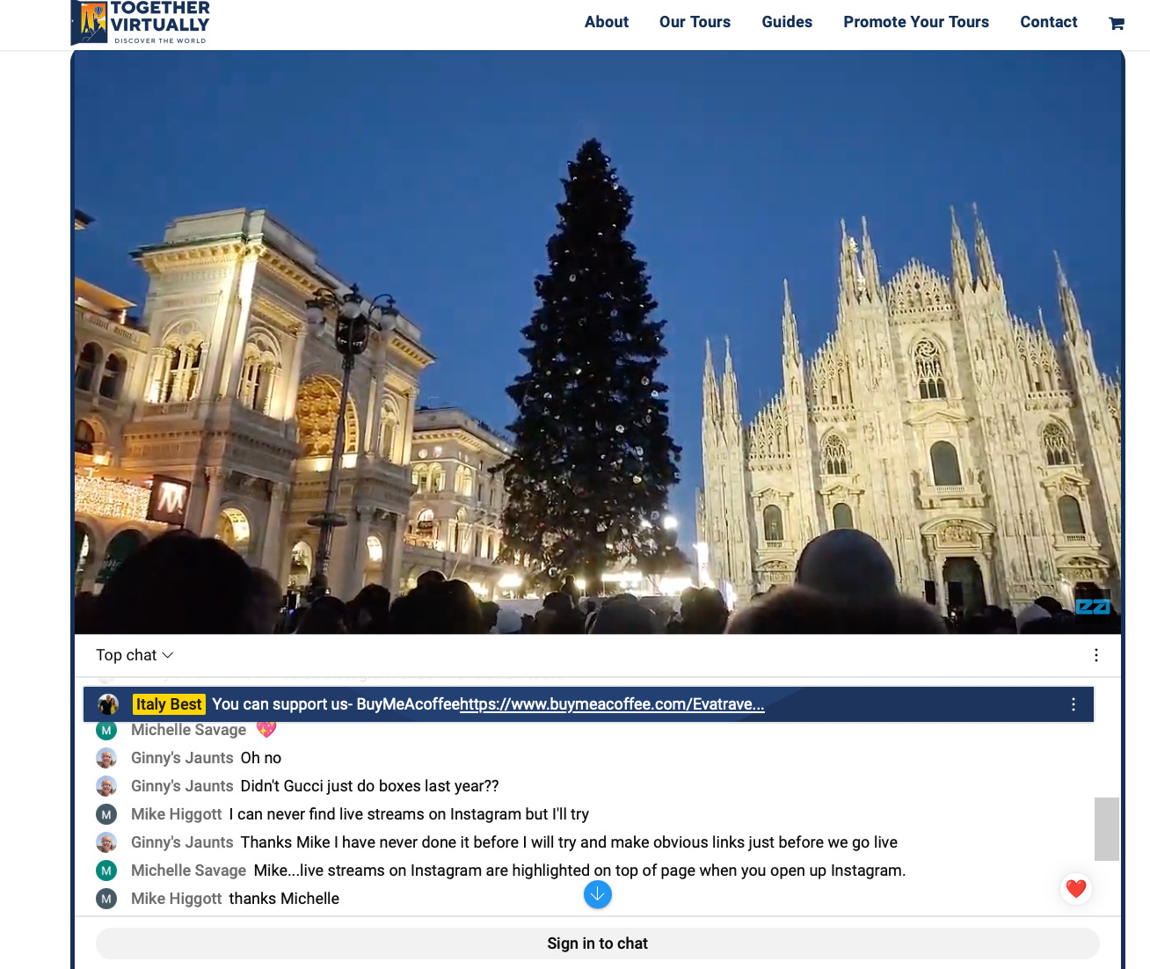Click Italy Best avatar in pinned message
This screenshot has height=969, width=1150.
coord(108,704)
